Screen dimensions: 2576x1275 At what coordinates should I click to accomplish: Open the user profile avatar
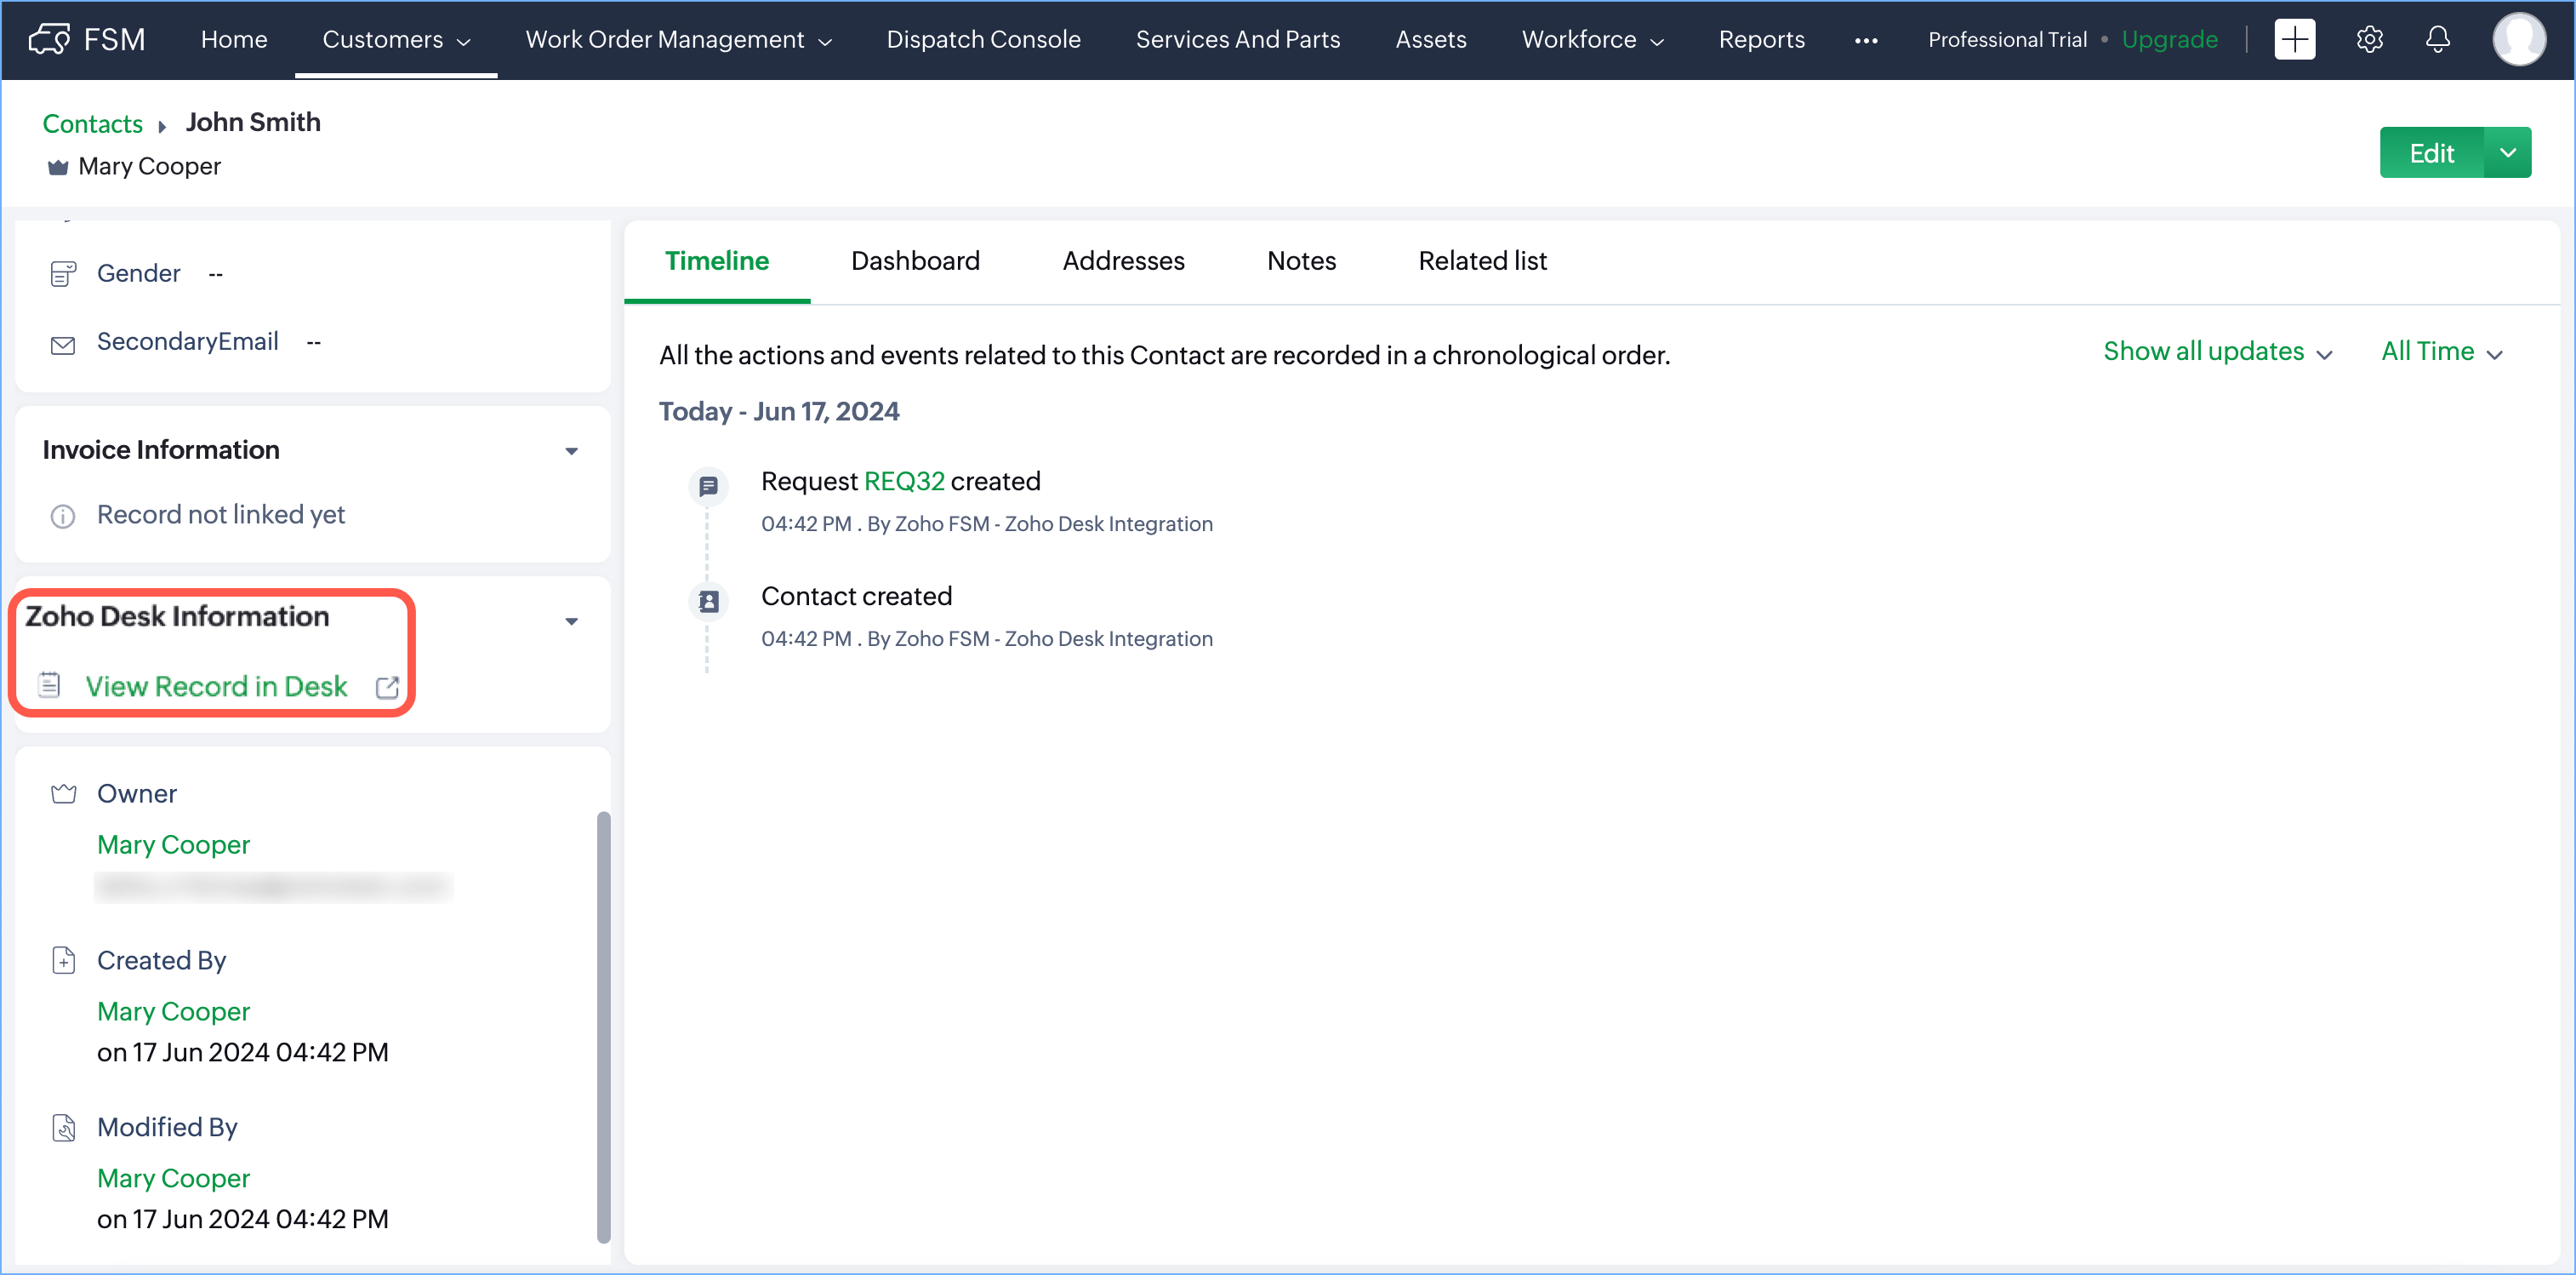pos(2518,39)
